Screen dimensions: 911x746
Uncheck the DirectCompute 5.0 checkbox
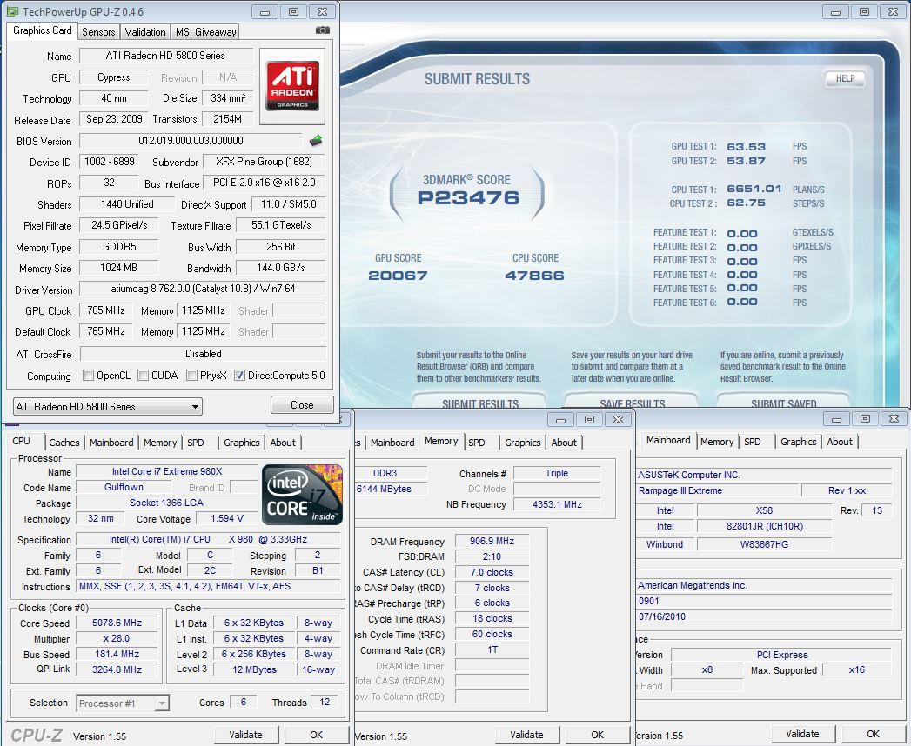pos(239,376)
